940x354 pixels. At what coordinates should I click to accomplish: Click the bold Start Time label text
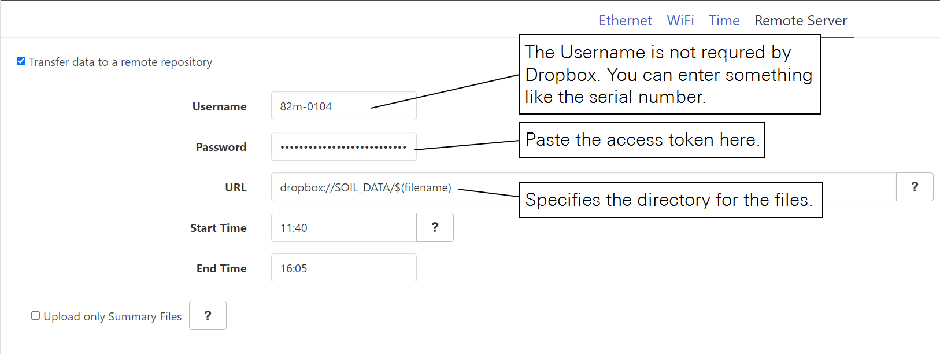pyautogui.click(x=218, y=228)
